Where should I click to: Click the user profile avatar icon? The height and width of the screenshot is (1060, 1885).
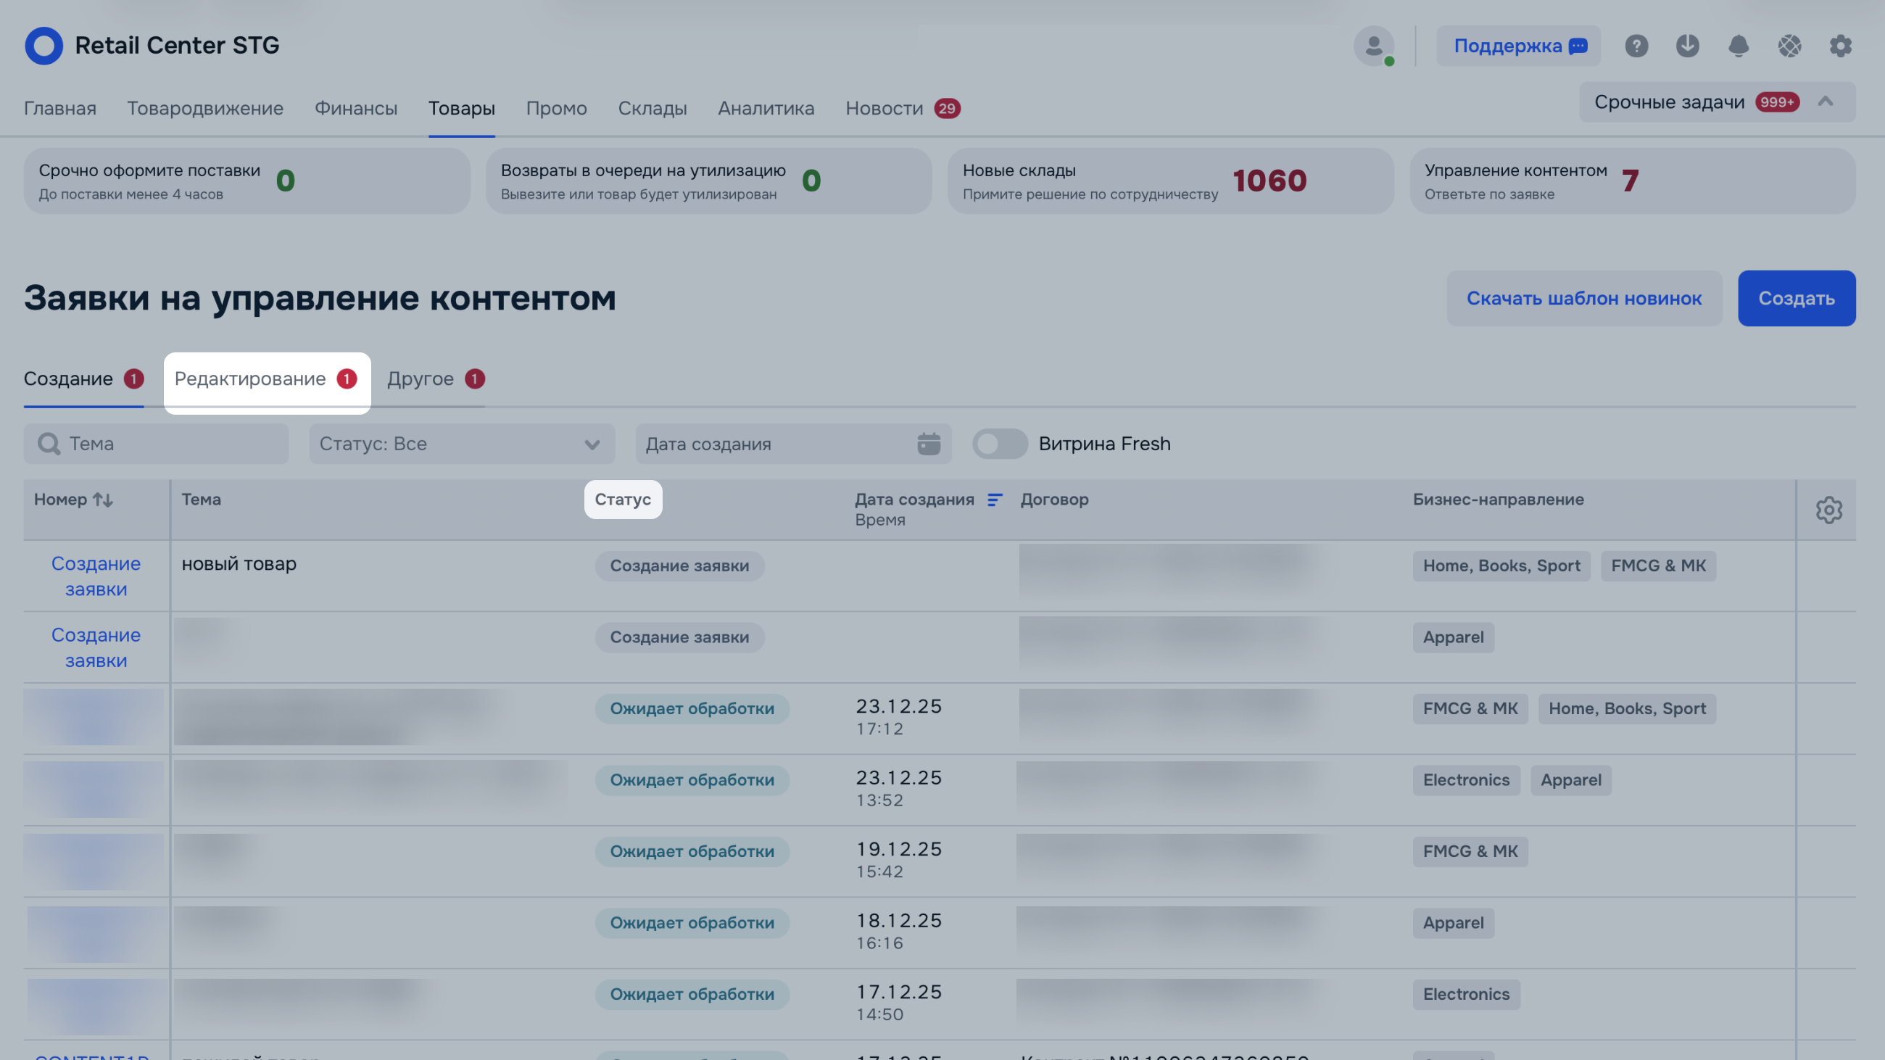tap(1373, 46)
